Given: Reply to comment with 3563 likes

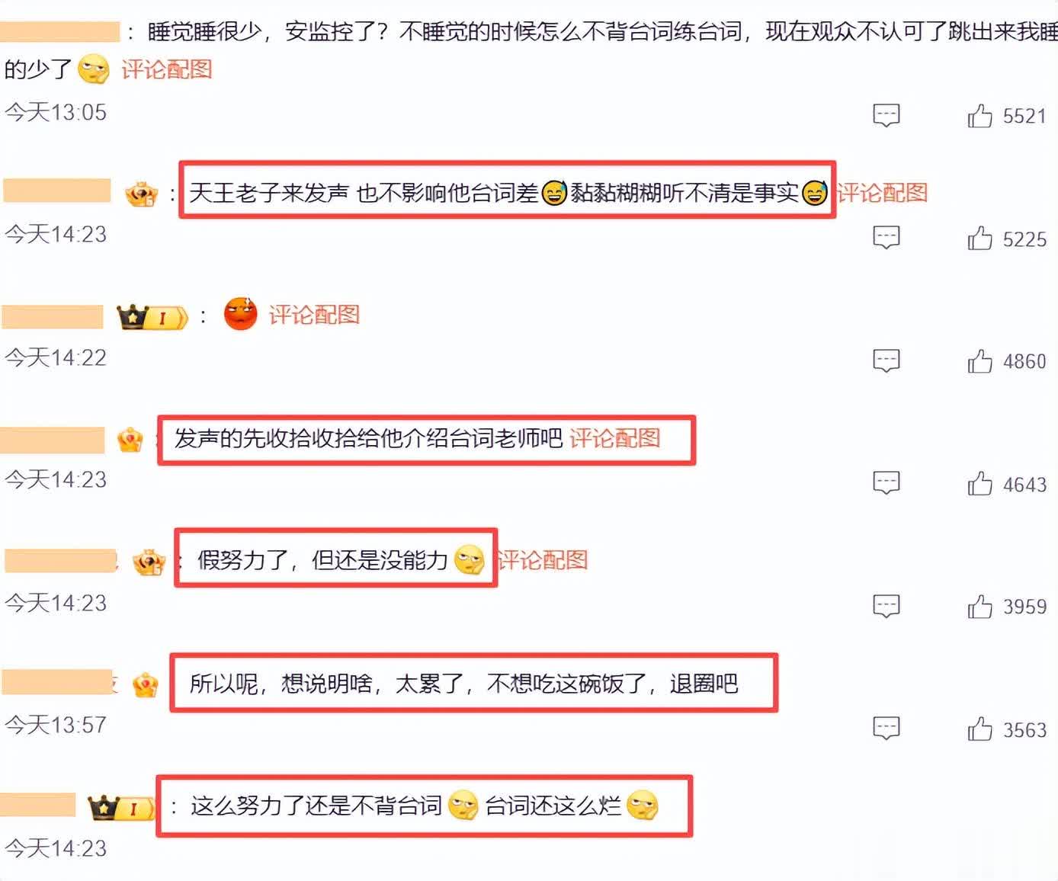Looking at the screenshot, I should [886, 729].
